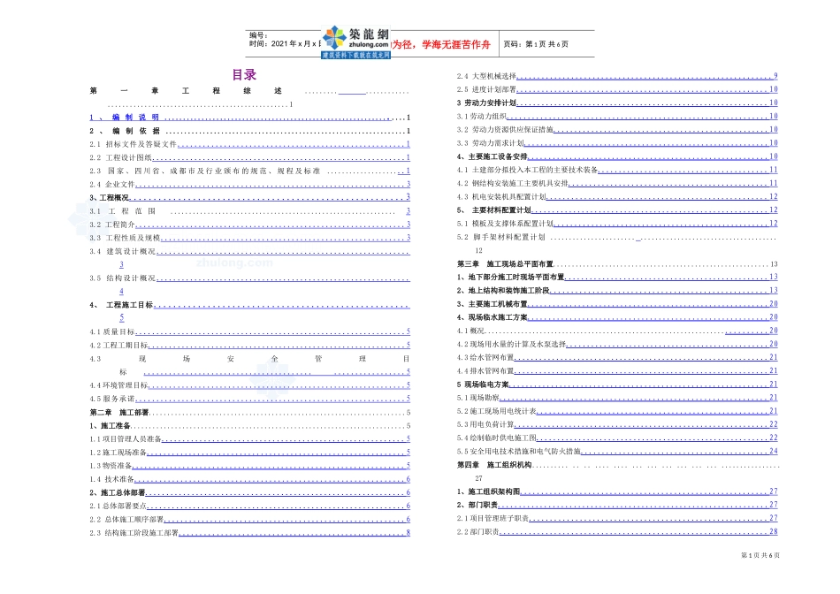
Task: Open the '2.2 部门职责' entry
Action: 617,531
